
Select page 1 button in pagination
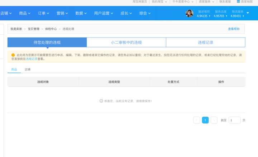(x=205, y=120)
